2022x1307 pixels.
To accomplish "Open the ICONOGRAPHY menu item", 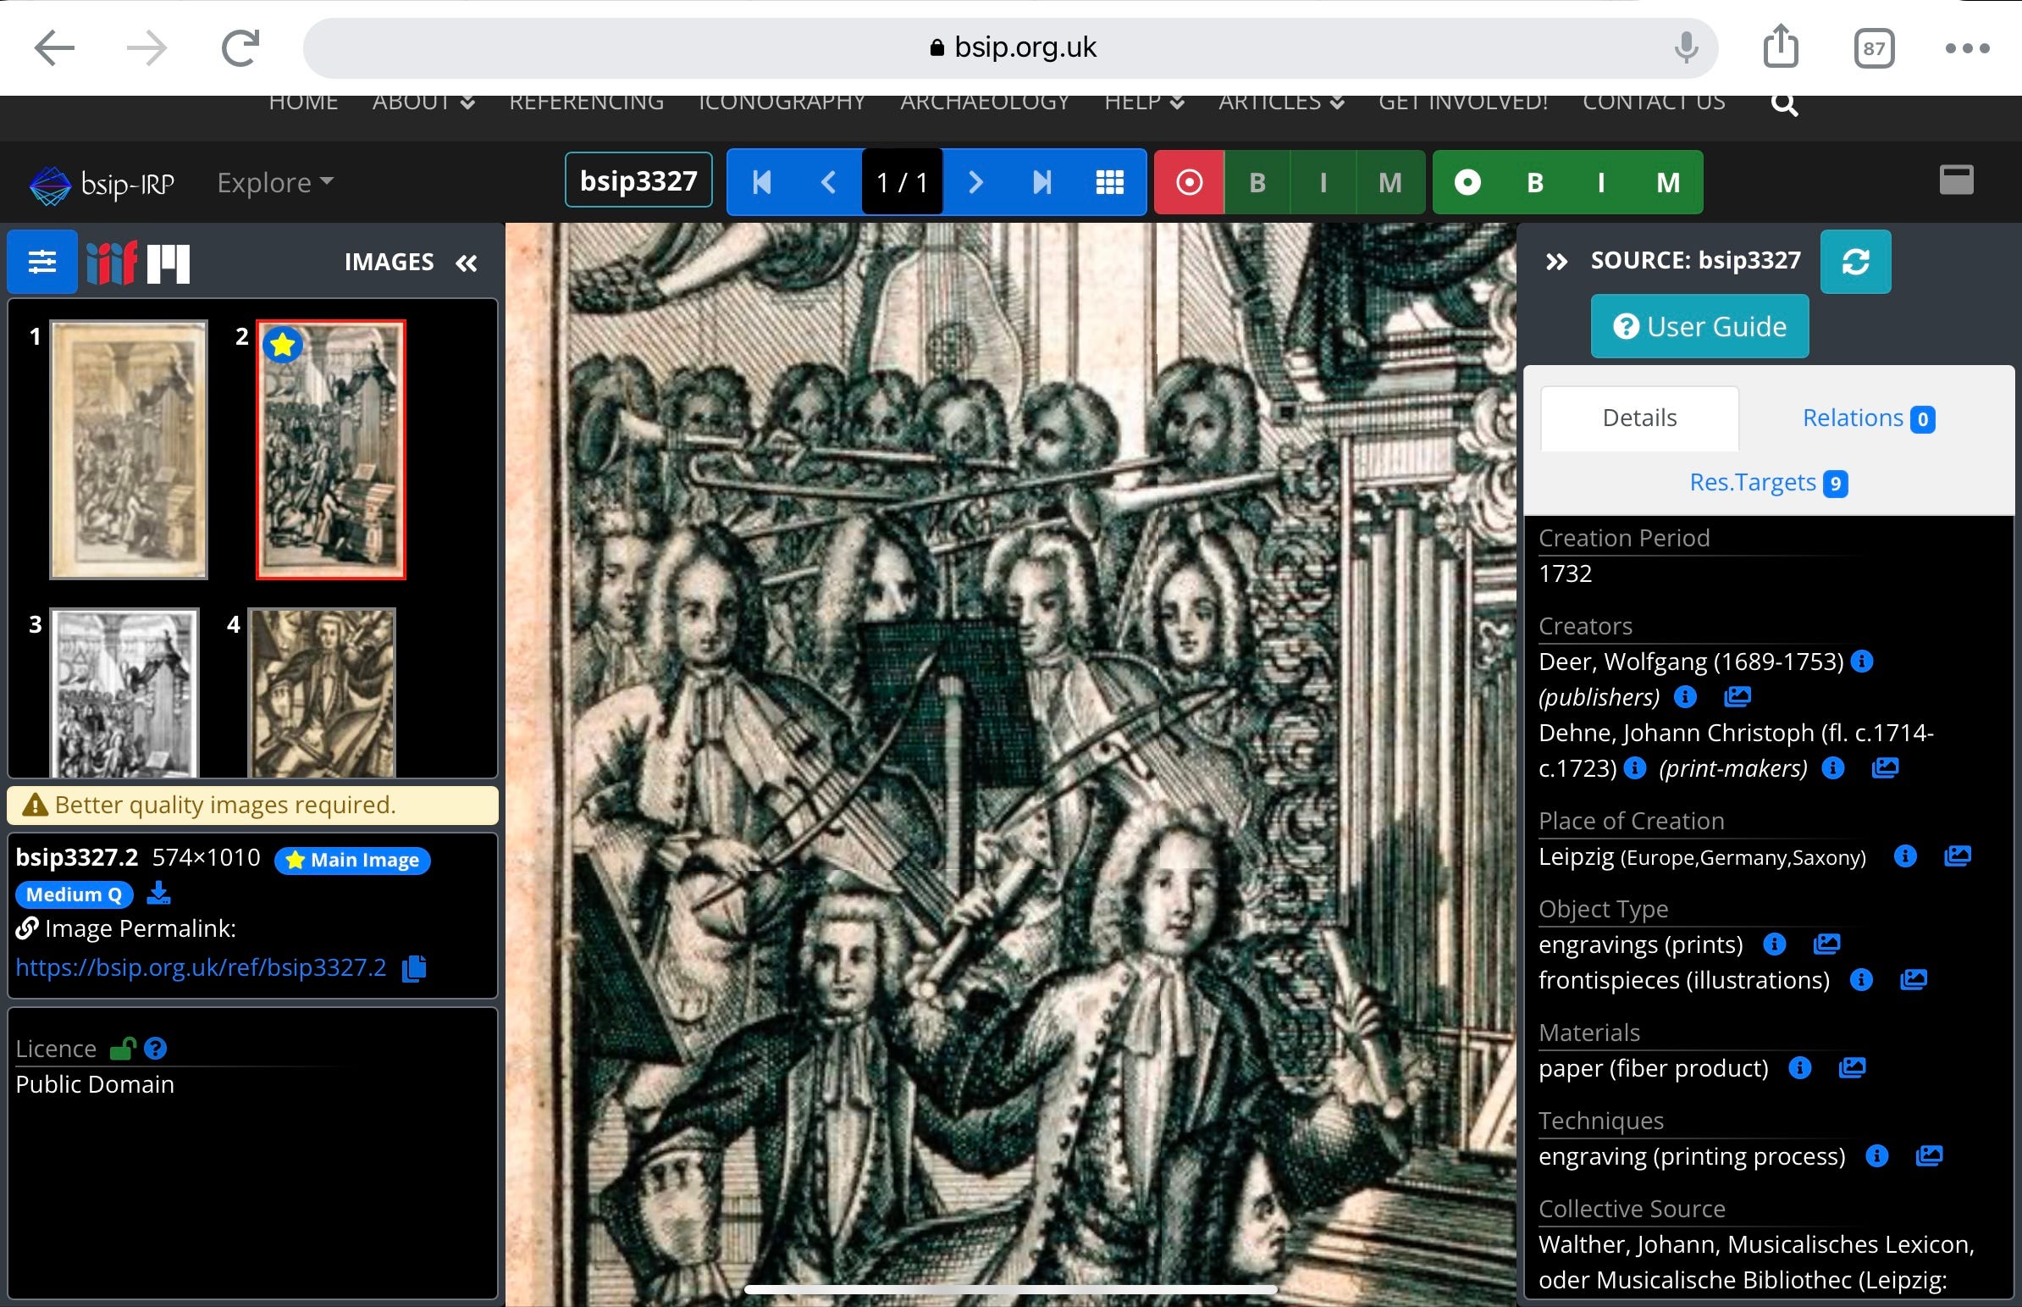I will (x=782, y=102).
